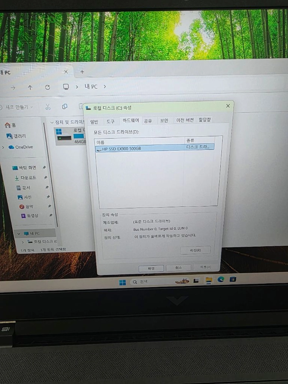Open 동영상 in the sidebar

pyautogui.click(x=30, y=216)
